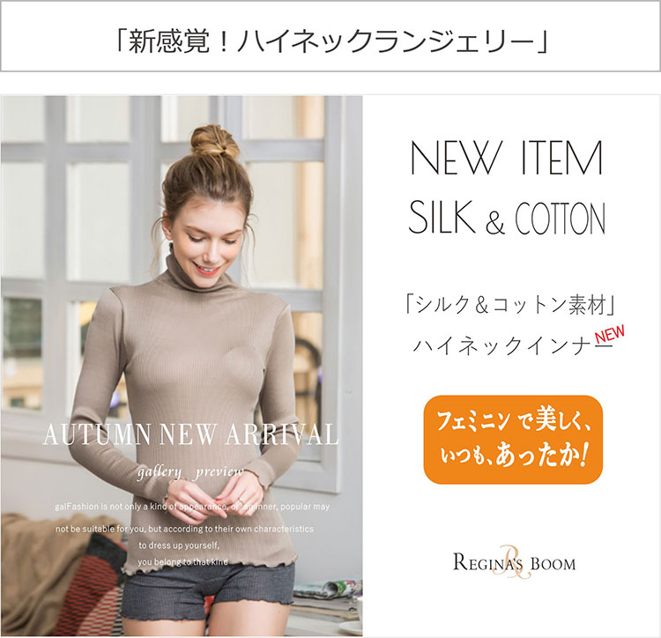The image size is (661, 638).
Task: Click the gallery preview caption
Action: pyautogui.click(x=190, y=472)
